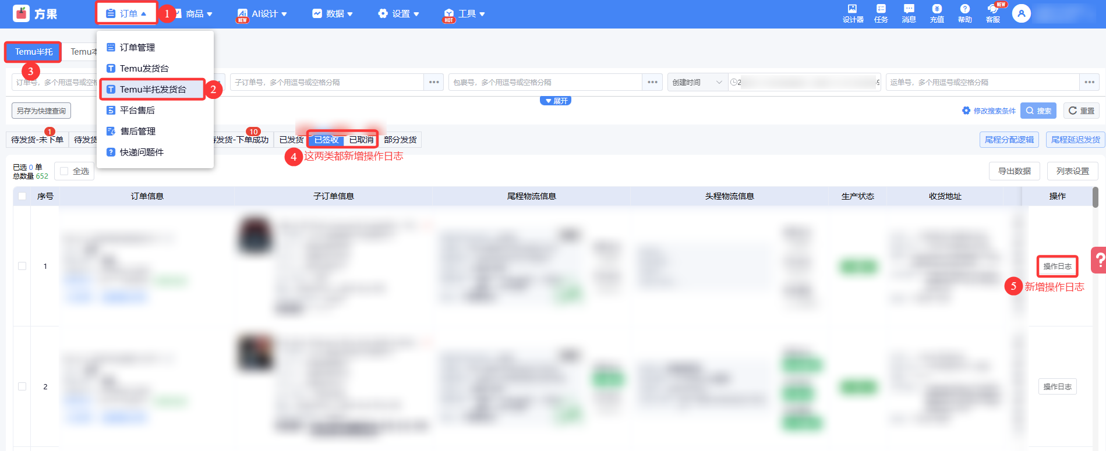Click the 头程物流信息 column header
This screenshot has width=1106, height=451.
pos(730,196)
